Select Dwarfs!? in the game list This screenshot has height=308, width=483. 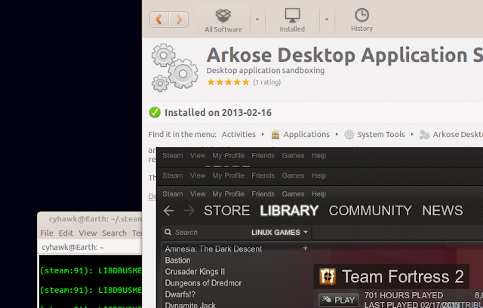pos(180,294)
